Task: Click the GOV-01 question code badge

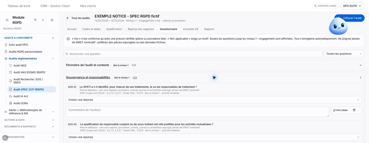Action: coord(72,87)
